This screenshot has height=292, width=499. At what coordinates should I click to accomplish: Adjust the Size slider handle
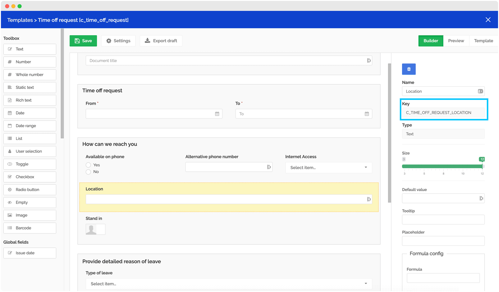[482, 166]
